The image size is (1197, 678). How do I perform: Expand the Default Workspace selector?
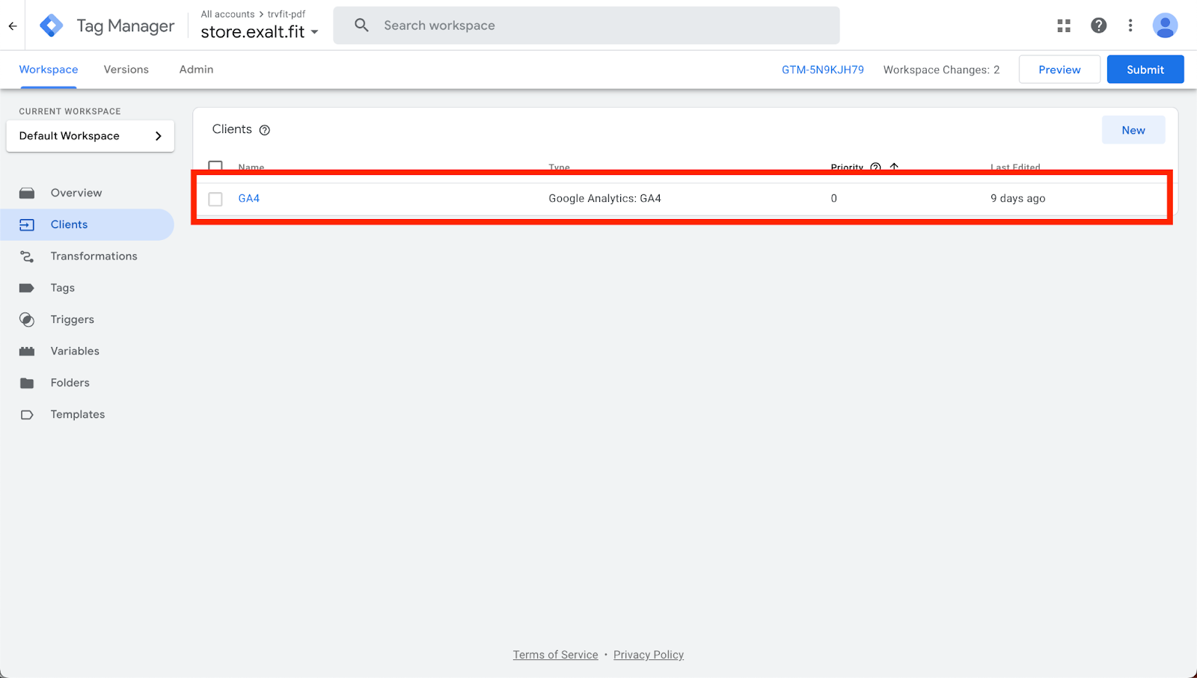tap(90, 136)
